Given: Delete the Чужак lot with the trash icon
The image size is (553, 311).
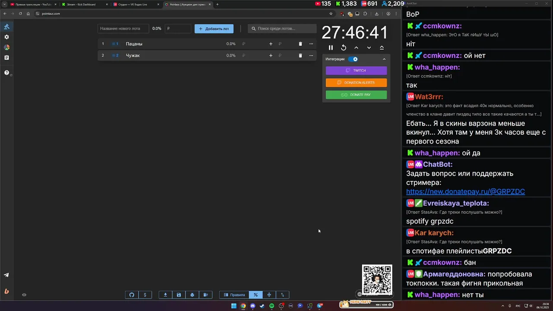Looking at the screenshot, I should (x=300, y=55).
